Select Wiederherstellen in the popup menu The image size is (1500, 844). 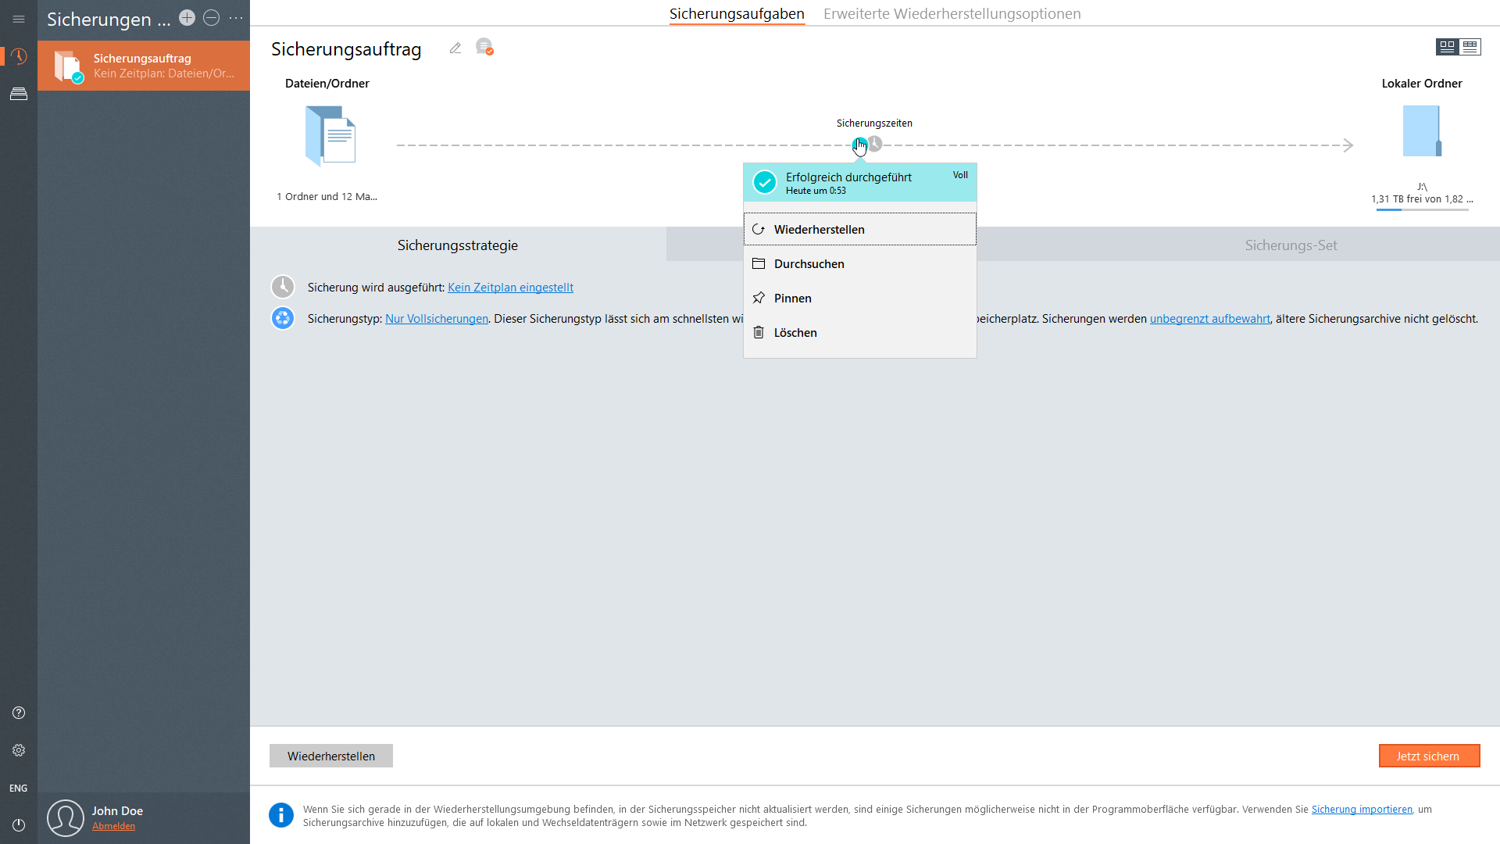[x=819, y=230]
